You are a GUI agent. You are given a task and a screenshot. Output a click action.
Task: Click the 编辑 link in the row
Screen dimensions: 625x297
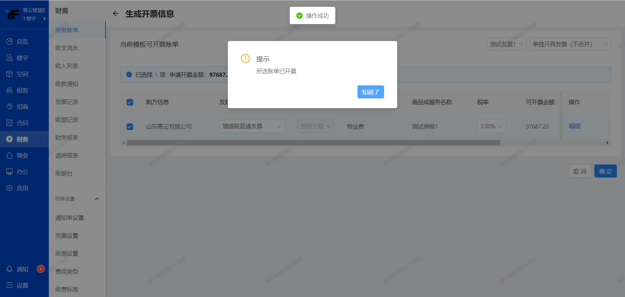574,126
